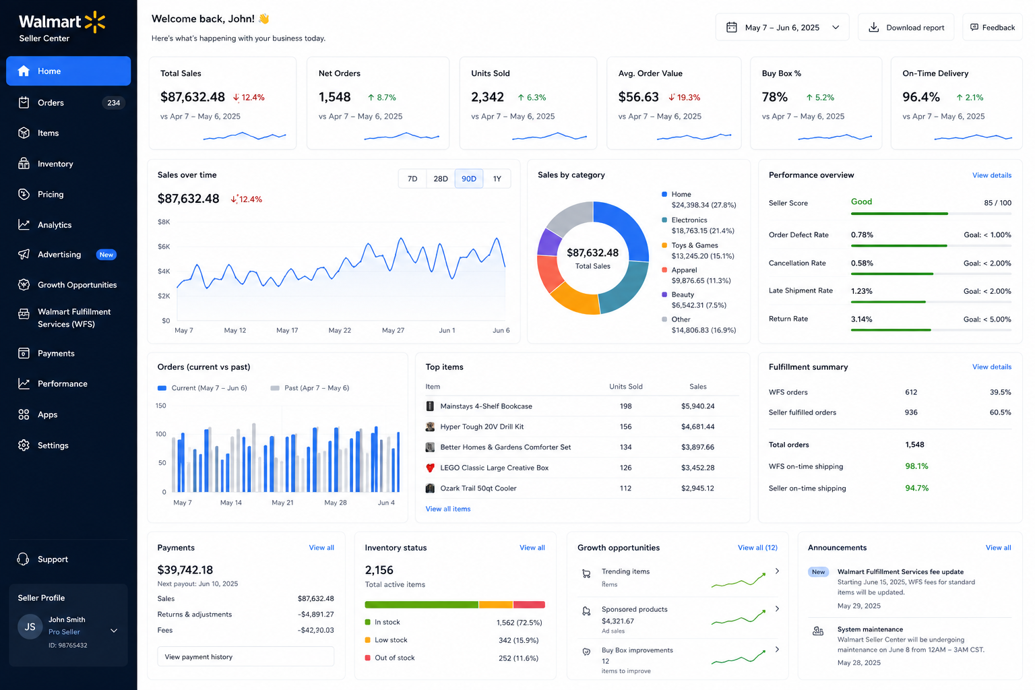
Task: Click the Walmart Fulfillment Services icon
Action: (24, 313)
